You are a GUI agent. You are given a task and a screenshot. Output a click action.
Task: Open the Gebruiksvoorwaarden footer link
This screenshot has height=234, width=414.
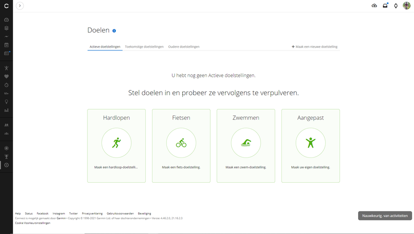pos(120,214)
